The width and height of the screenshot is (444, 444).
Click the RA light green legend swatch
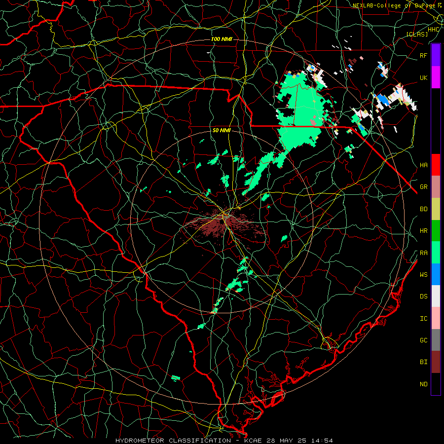click(436, 253)
